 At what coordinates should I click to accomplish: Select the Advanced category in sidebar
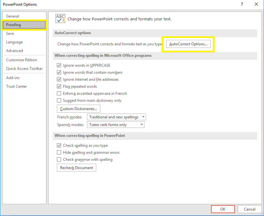tap(14, 50)
